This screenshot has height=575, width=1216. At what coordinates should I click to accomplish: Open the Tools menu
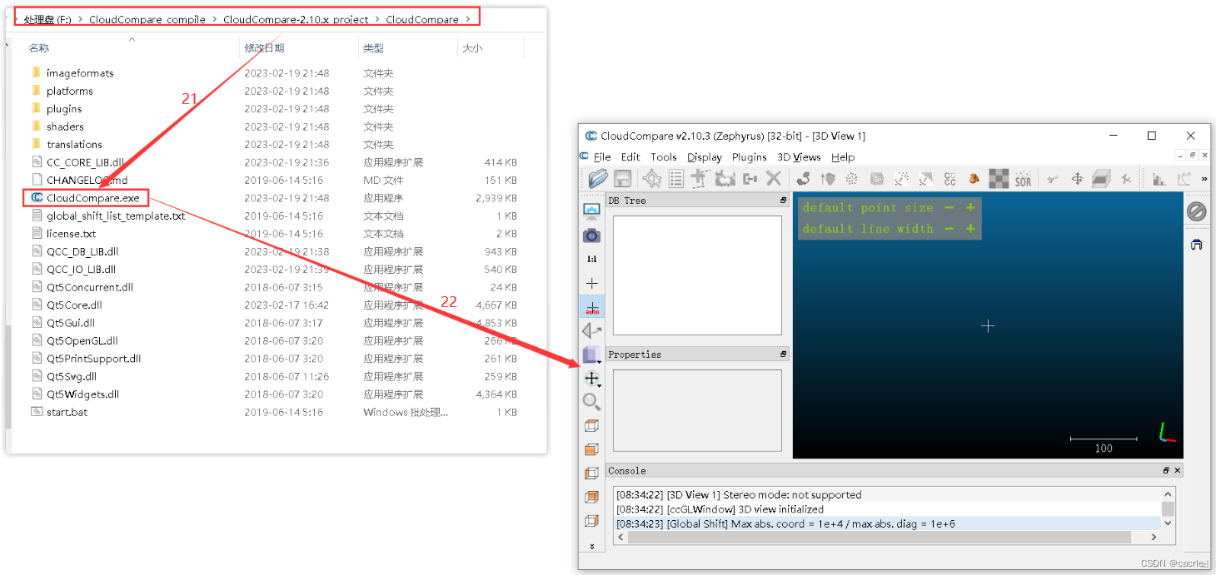[x=664, y=157]
